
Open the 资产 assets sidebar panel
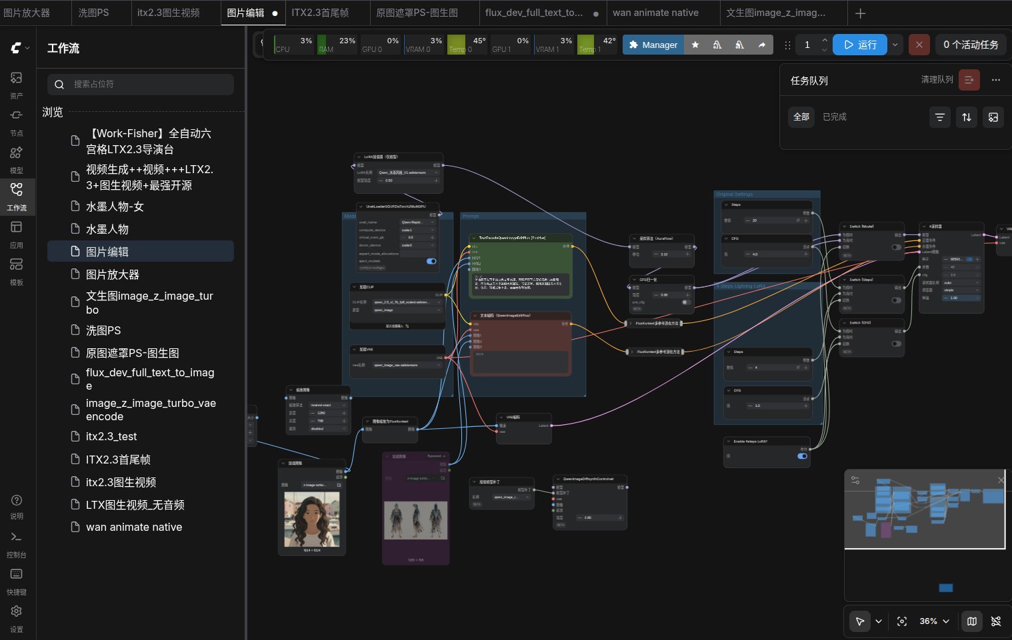click(x=17, y=85)
